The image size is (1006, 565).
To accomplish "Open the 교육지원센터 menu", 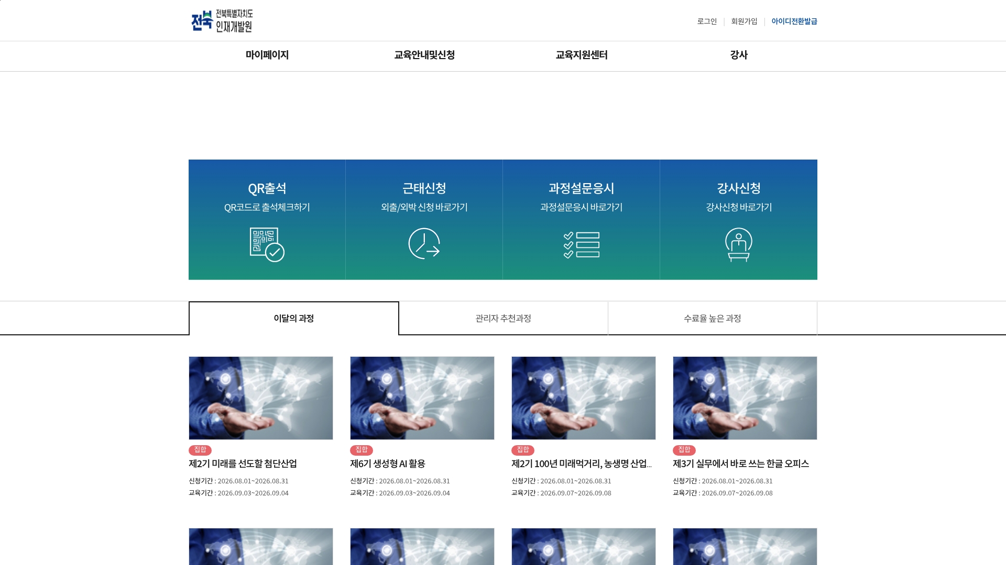I will pos(582,55).
